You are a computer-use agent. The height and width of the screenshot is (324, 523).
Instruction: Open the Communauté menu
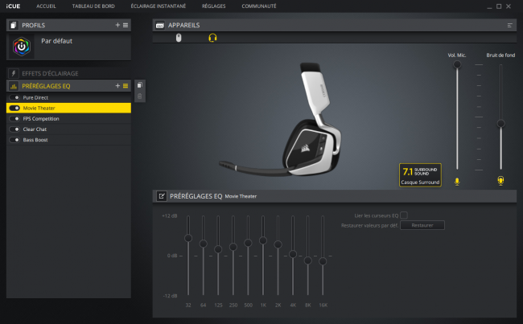tap(259, 6)
